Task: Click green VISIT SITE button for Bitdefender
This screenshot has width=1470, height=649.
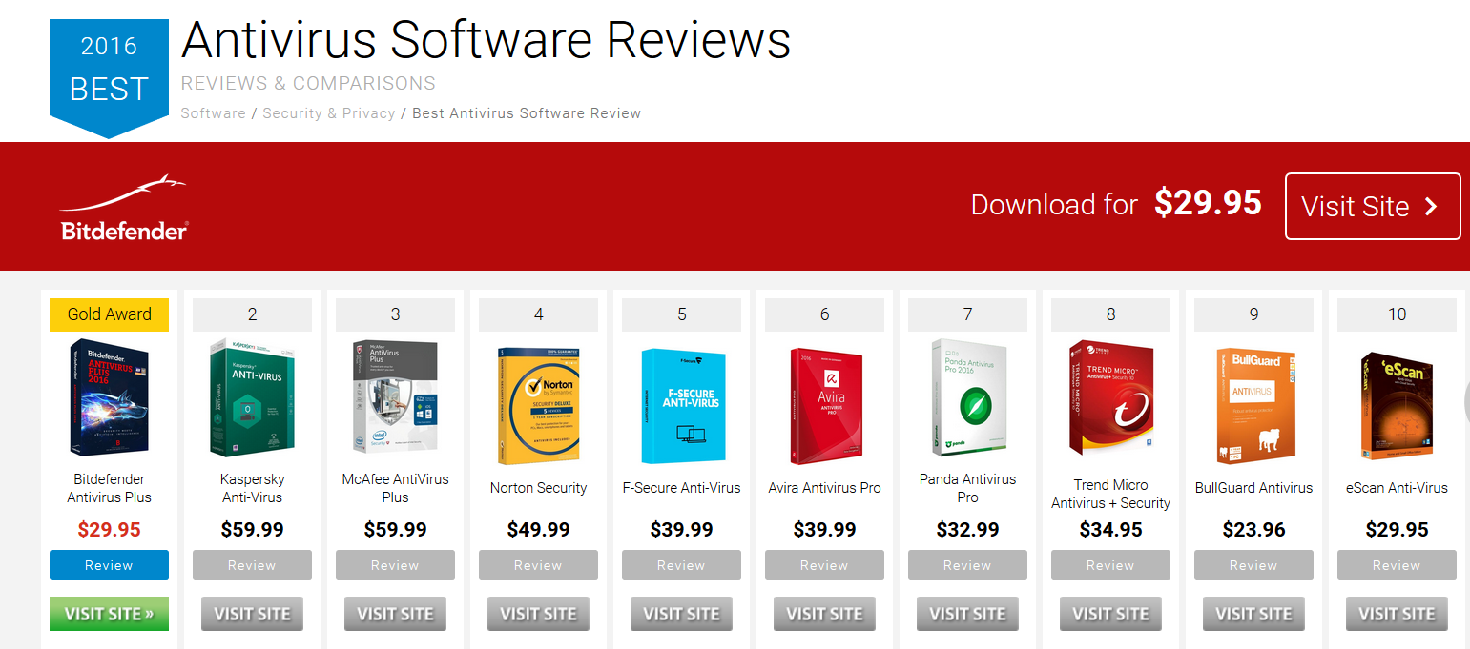Action: coord(109,614)
